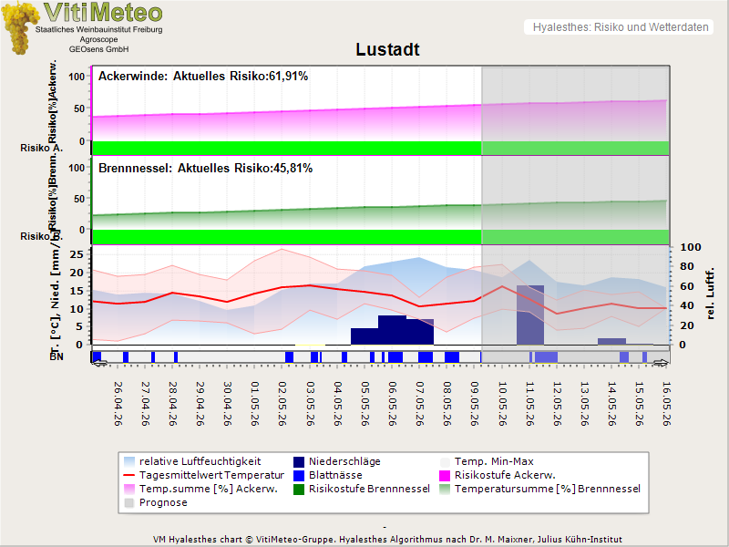Click the VM Hyalesthes chart copyright footer
The image size is (729, 547).
[388, 540]
